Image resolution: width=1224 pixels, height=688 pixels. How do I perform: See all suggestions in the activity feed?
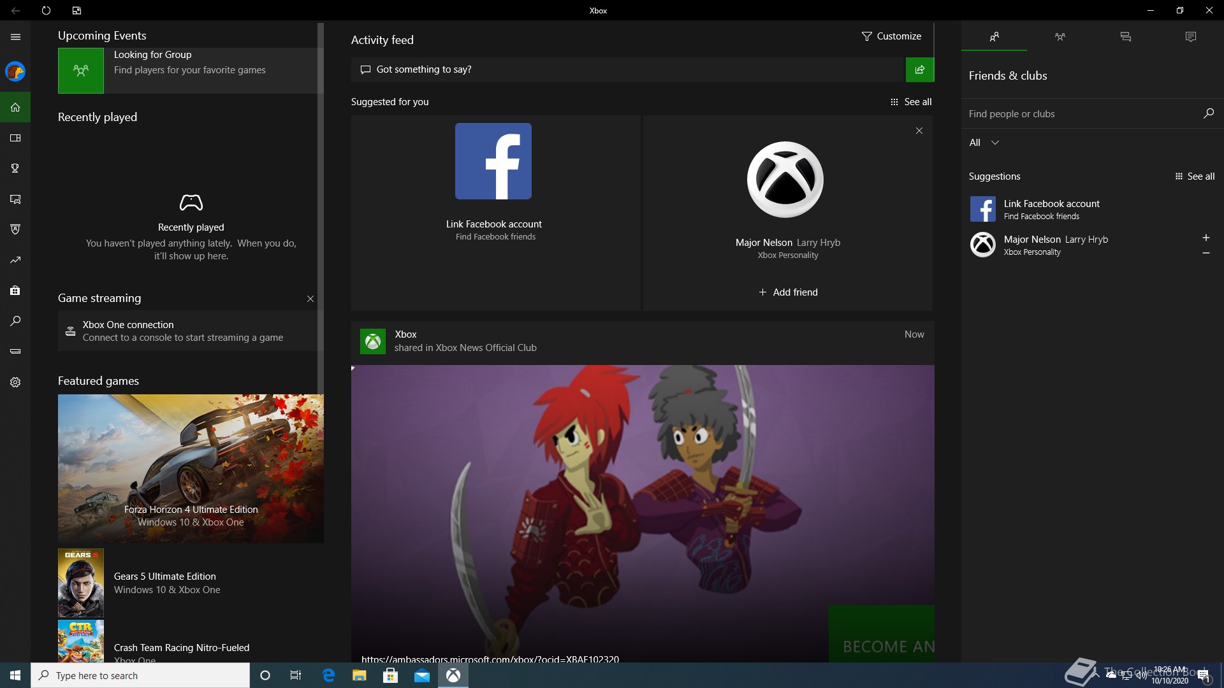(x=911, y=102)
